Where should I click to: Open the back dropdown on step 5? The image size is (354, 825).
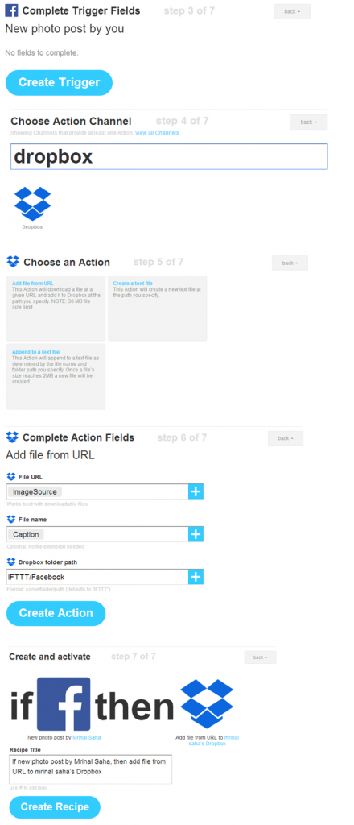(290, 263)
